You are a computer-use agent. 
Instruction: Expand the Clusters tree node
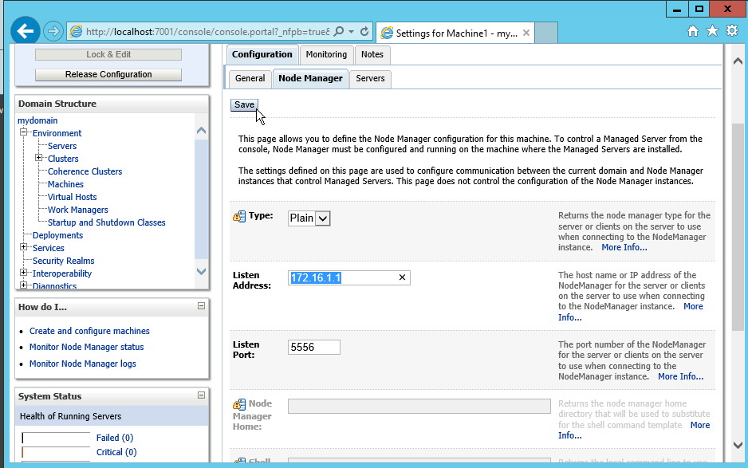pos(39,159)
